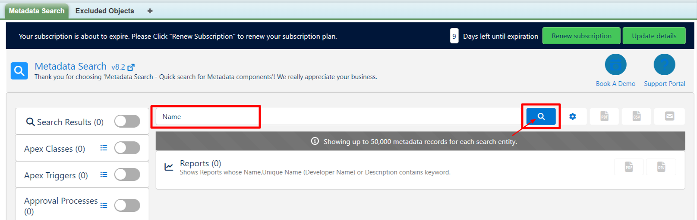This screenshot has height=220, width=697.
Task: Open the Support Portal link
Action: click(665, 84)
